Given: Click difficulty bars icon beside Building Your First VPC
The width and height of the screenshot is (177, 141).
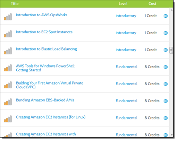Looking at the screenshot, I should [8, 85].
